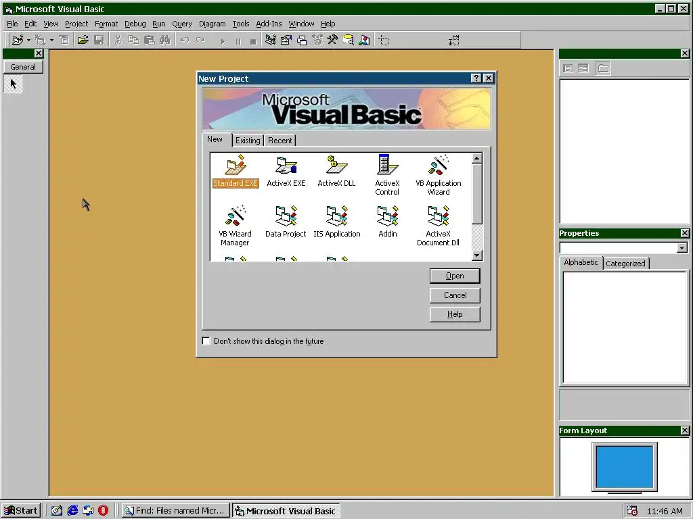Select the ActiveX Control project type

387,175
